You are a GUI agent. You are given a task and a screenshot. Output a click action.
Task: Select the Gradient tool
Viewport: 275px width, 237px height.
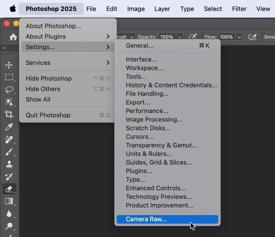point(9,201)
